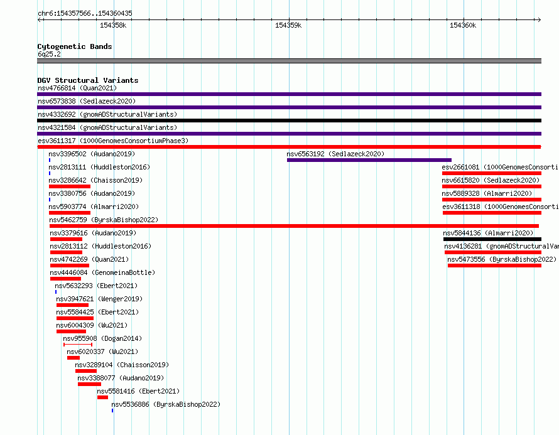Click the chr6:154357566..154360435 coordinates
Screen dimensions: 559x435
(x=85, y=13)
